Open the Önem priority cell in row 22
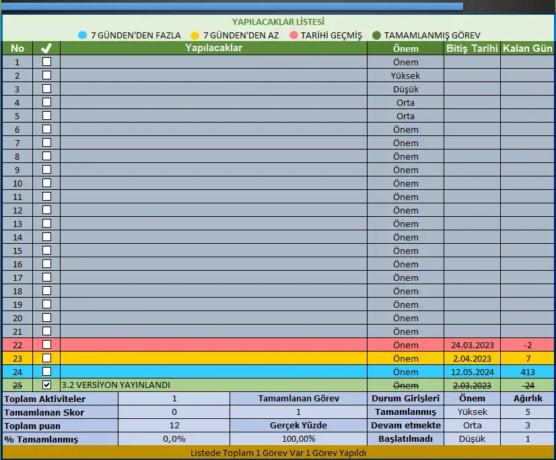 pos(405,345)
